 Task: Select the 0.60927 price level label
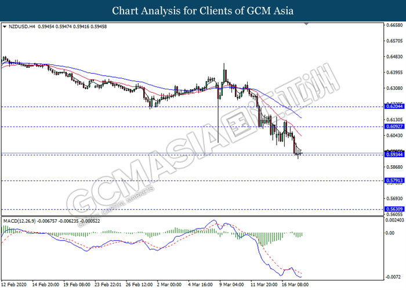(x=394, y=126)
